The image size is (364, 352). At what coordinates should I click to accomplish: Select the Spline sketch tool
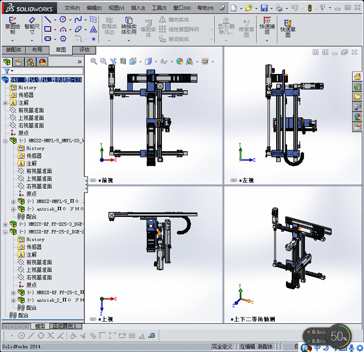[78, 19]
